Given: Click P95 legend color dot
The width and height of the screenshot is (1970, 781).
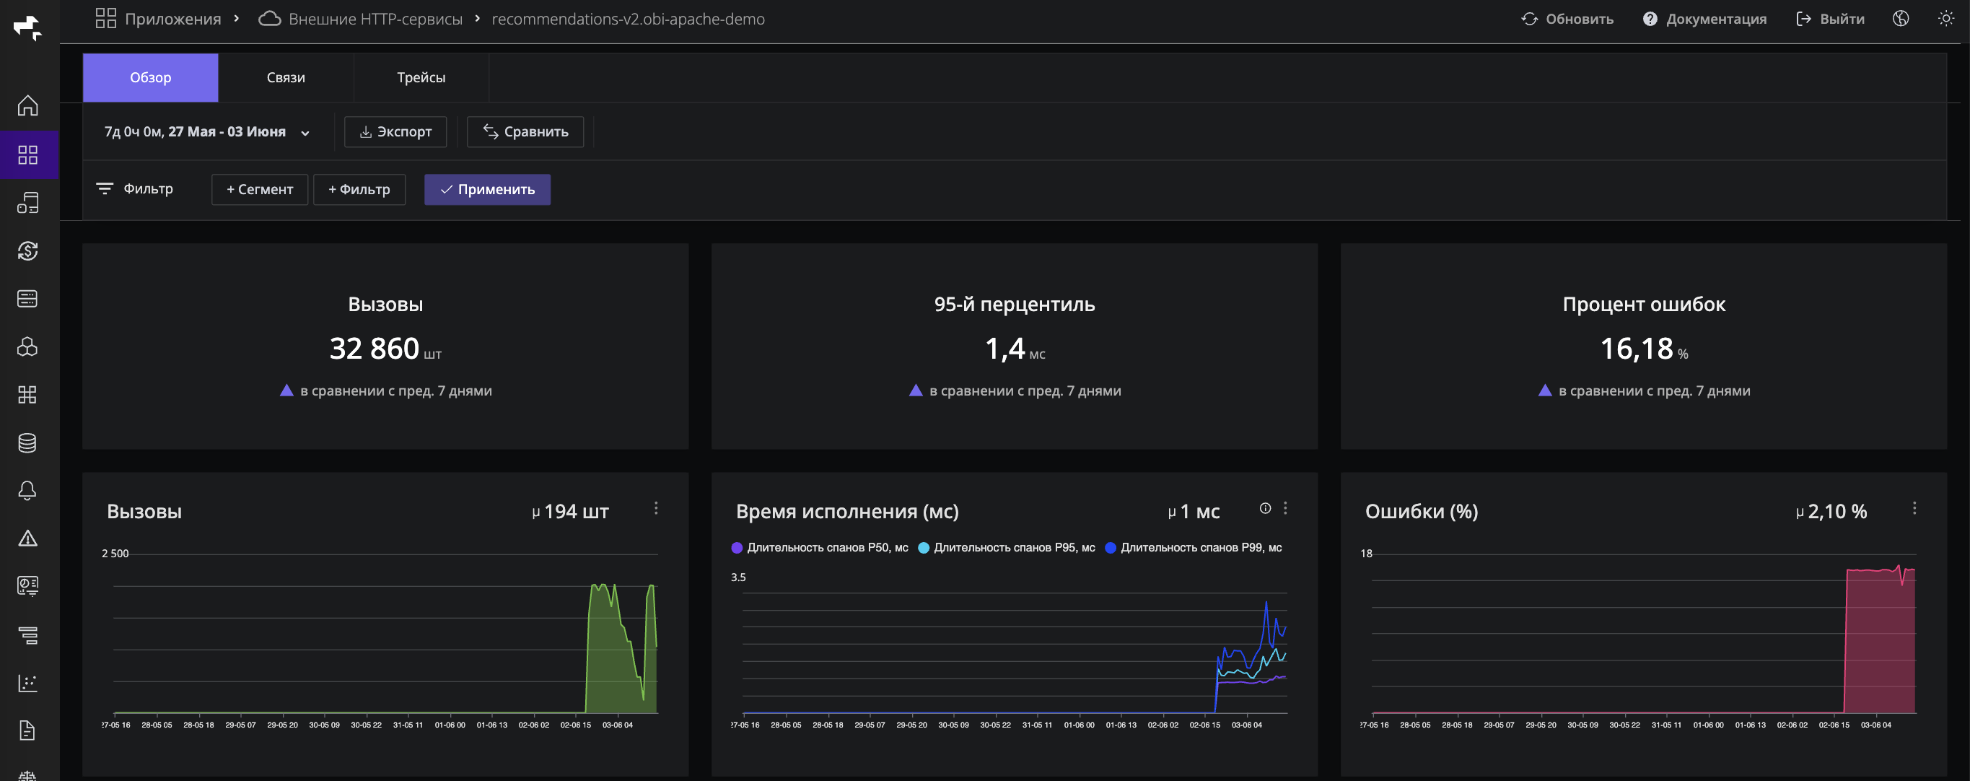Looking at the screenshot, I should (923, 548).
